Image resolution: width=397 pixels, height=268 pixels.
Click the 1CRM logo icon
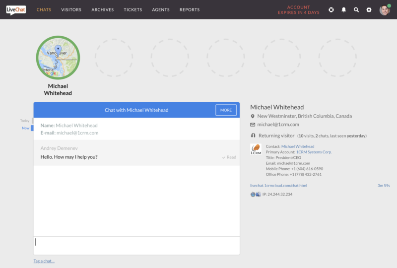pos(256,149)
